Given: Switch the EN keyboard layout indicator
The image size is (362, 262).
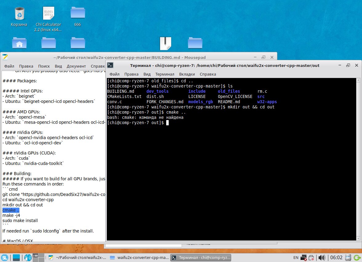Looking at the screenshot, I should click(296, 257).
